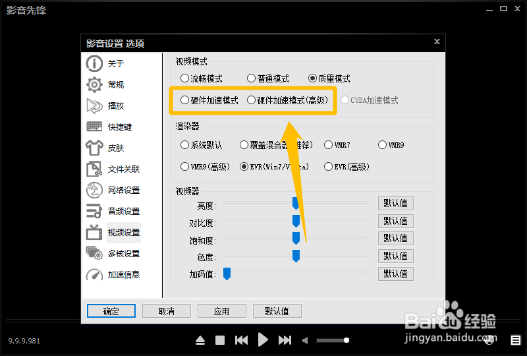Reset 色度 with its 默认值 button
Screen dimensions: 527x356
point(396,256)
